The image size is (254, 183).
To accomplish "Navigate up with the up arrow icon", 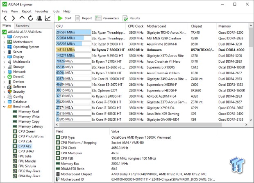I will (x=22, y=18).
